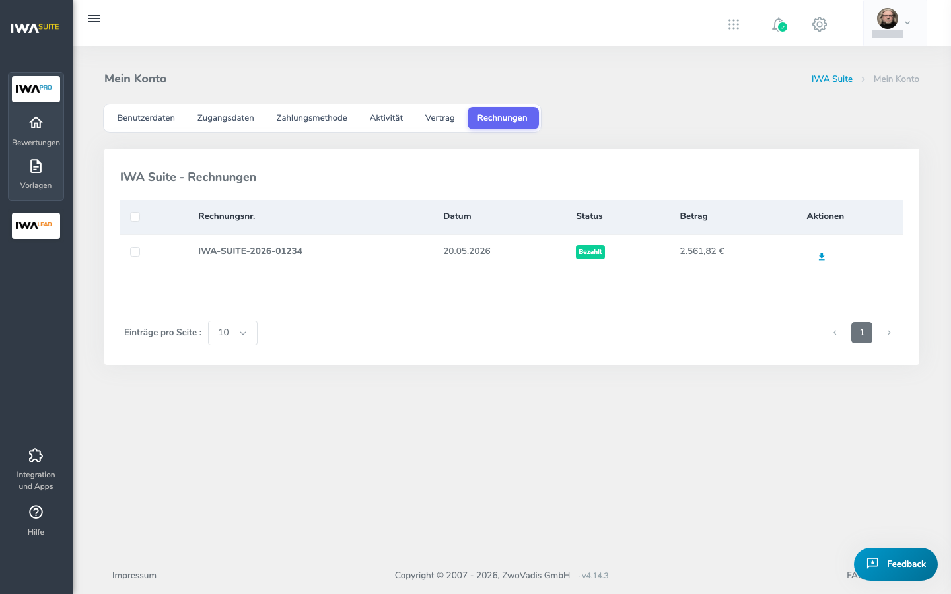Expand the user account chevron
The width and height of the screenshot is (951, 594).
pyautogui.click(x=907, y=23)
